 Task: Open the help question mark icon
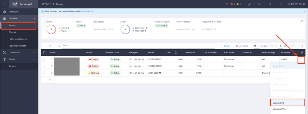(280, 4)
